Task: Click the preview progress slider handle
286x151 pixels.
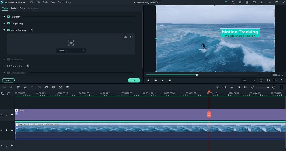Action: [197, 75]
